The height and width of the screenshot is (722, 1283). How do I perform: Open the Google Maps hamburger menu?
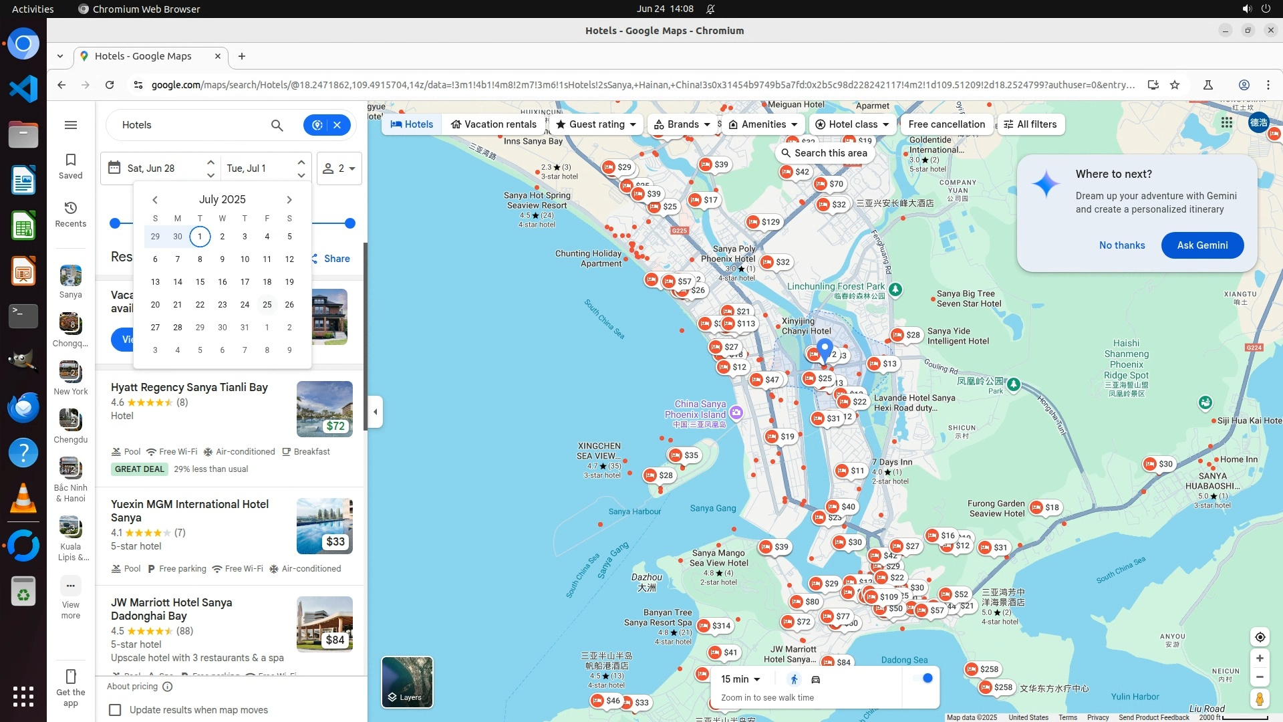tap(70, 125)
